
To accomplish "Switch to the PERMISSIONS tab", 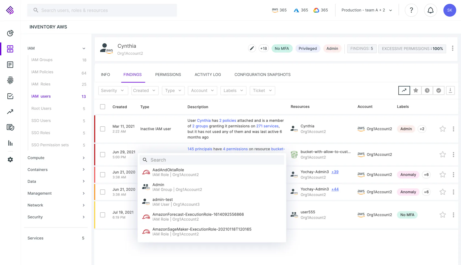I will [x=168, y=74].
